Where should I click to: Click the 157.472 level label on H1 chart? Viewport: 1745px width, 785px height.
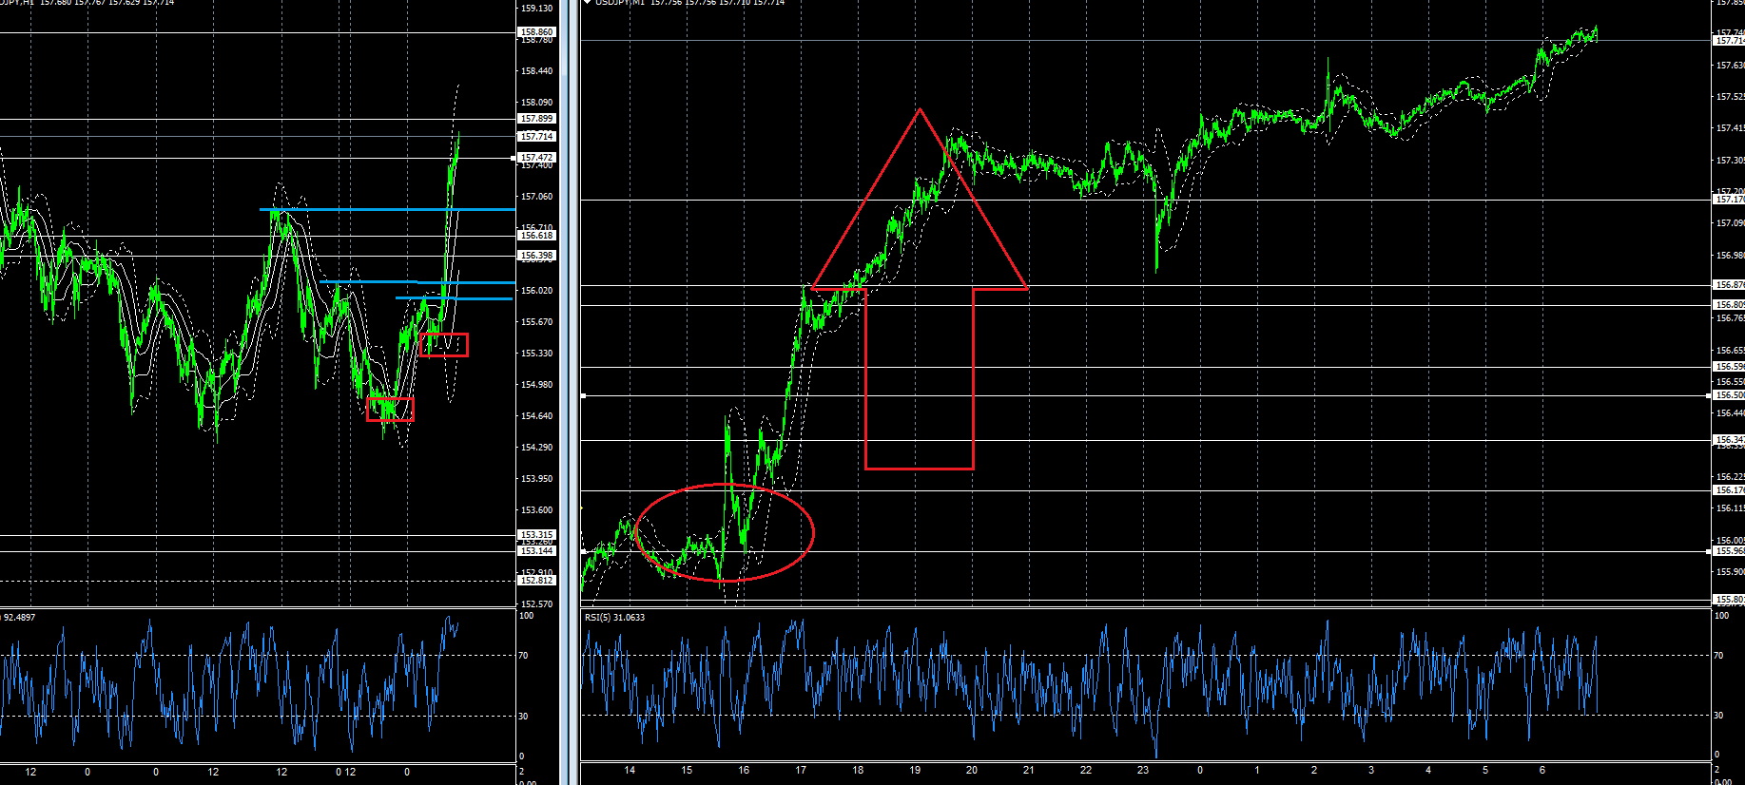click(x=536, y=158)
